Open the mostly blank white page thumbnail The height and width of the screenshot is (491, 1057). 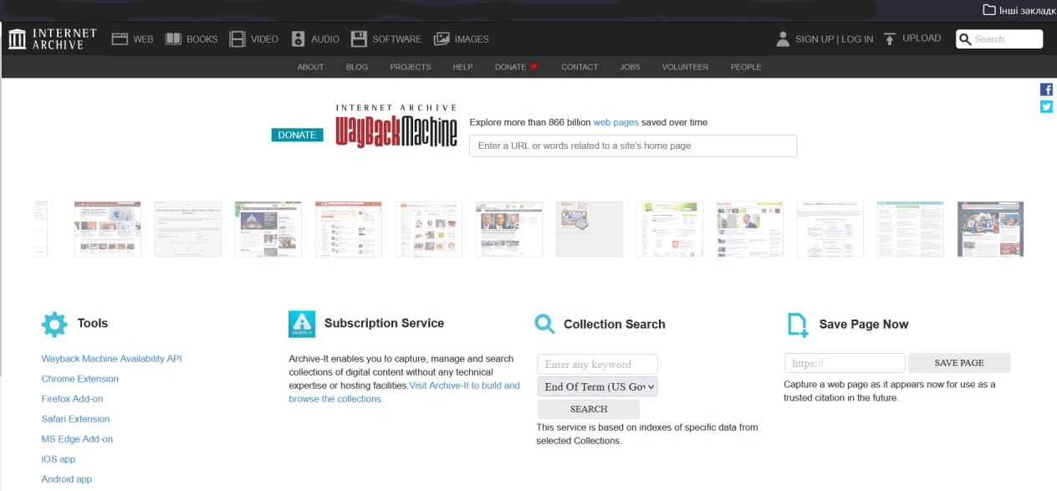tap(188, 228)
